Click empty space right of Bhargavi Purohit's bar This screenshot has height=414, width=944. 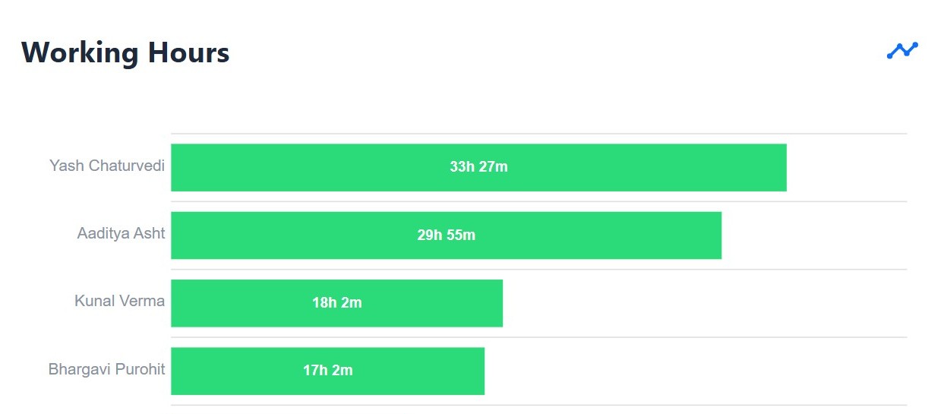(x=696, y=371)
